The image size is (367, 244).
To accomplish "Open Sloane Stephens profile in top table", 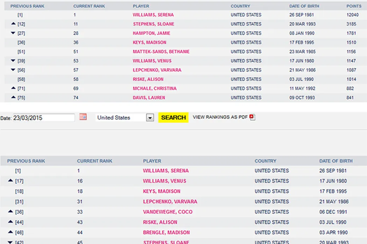I will [153, 24].
